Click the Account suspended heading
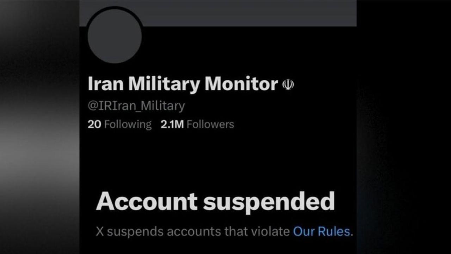This screenshot has width=451, height=254. coord(215,202)
